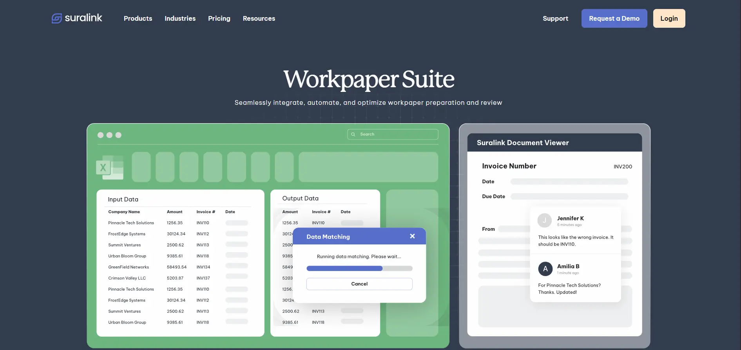Image resolution: width=741 pixels, height=350 pixels.
Task: Click the data matching progress bar
Action: pyautogui.click(x=359, y=269)
